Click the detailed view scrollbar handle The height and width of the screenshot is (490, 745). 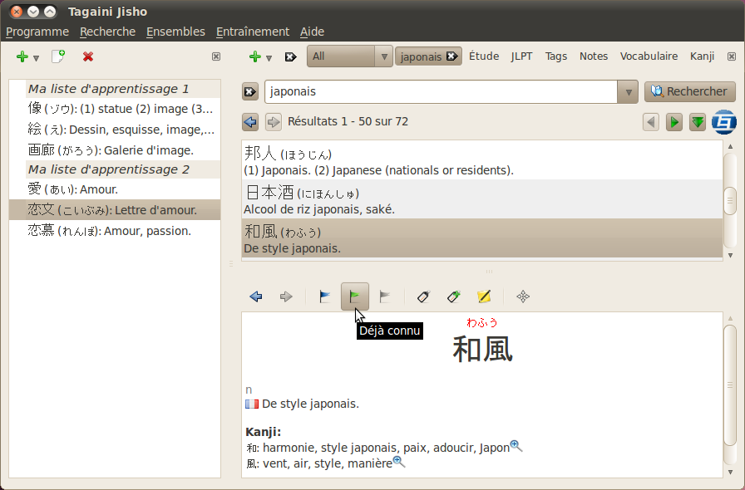point(730,385)
